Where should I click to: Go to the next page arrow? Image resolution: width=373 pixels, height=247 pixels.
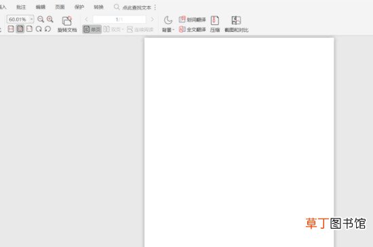153,20
